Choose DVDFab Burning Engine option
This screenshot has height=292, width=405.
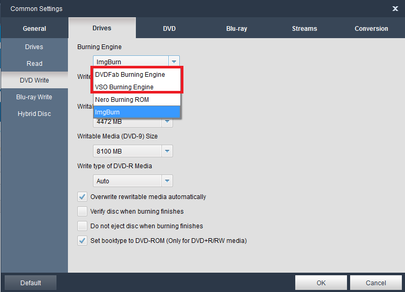tap(136, 75)
